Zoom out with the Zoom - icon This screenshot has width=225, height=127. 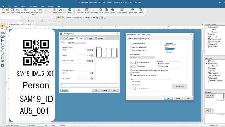point(106,11)
